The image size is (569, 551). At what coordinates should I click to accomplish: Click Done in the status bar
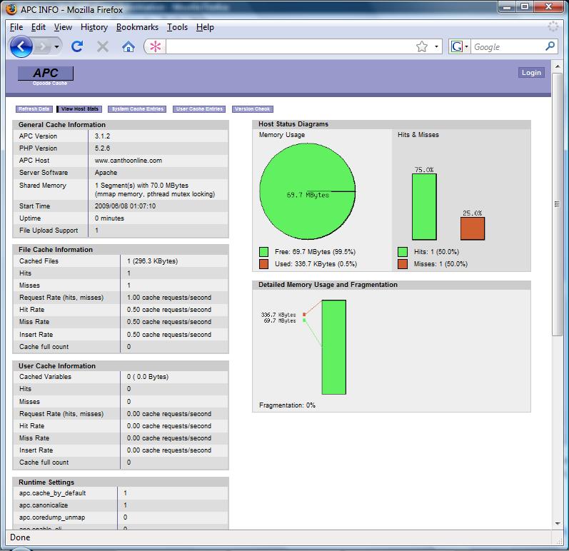click(x=20, y=537)
